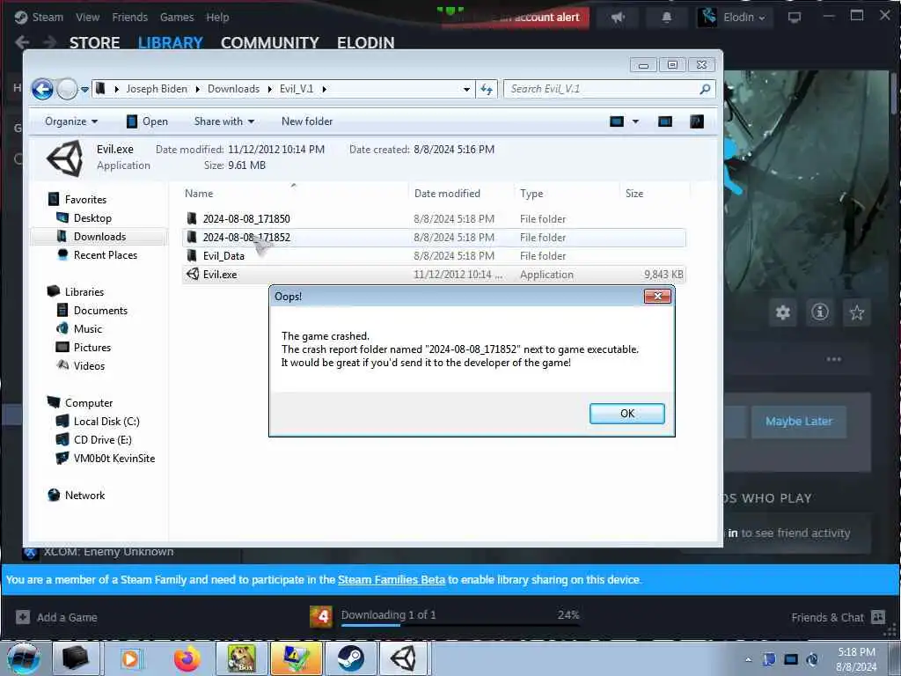Viewport: 901px width, 676px height.
Task: Open game settings gear in Steam
Action: (x=782, y=312)
